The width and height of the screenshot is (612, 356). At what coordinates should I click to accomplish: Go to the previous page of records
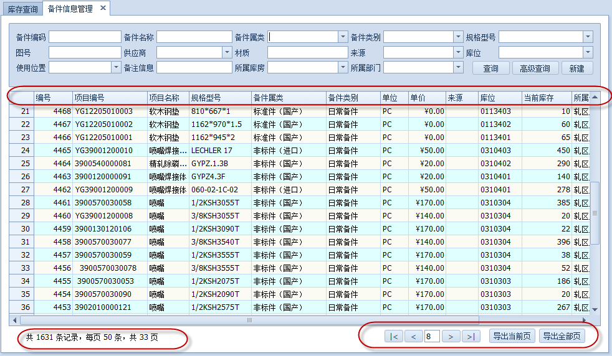coord(413,337)
